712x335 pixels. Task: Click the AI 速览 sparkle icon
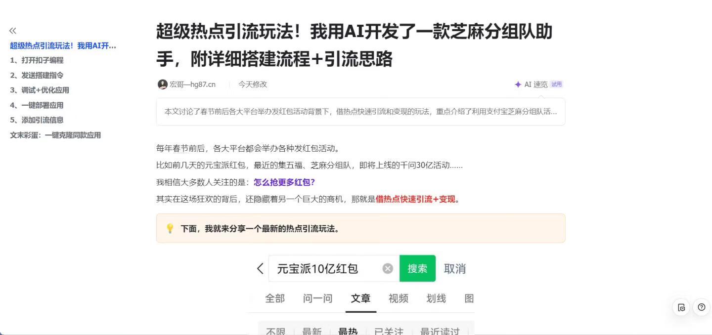[x=517, y=84]
